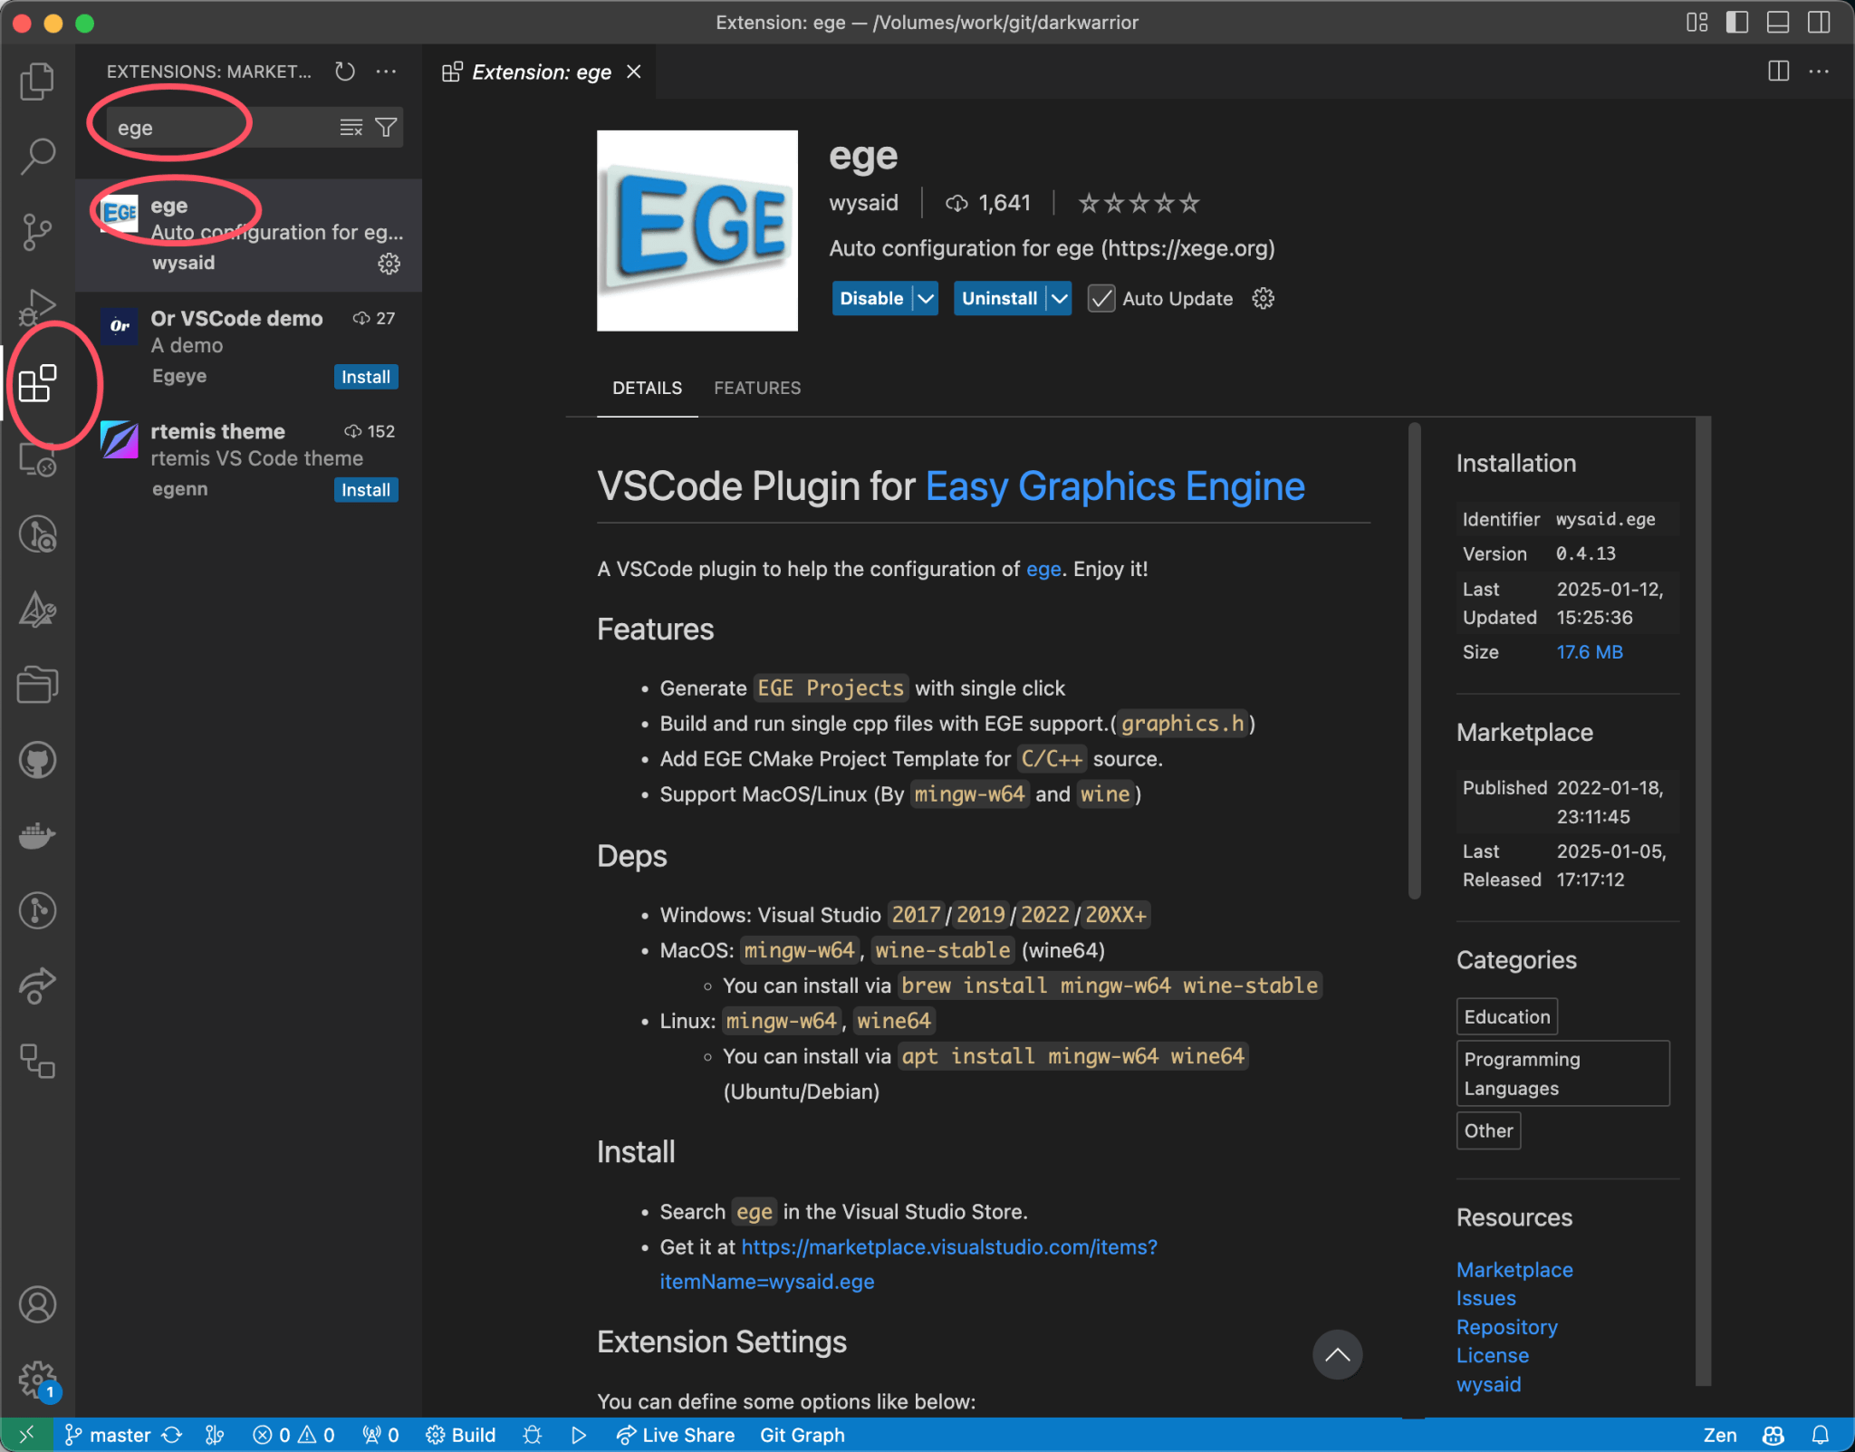1855x1452 pixels.
Task: Open the Docker view in the sidebar
Action: click(x=37, y=835)
